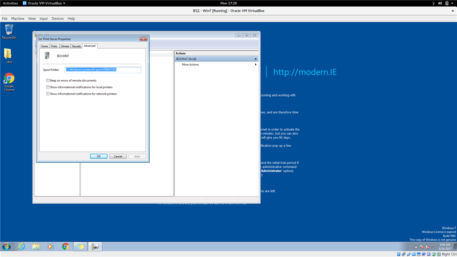Open the VirtualBox Devices menu
The height and width of the screenshot is (257, 457).
58,19
